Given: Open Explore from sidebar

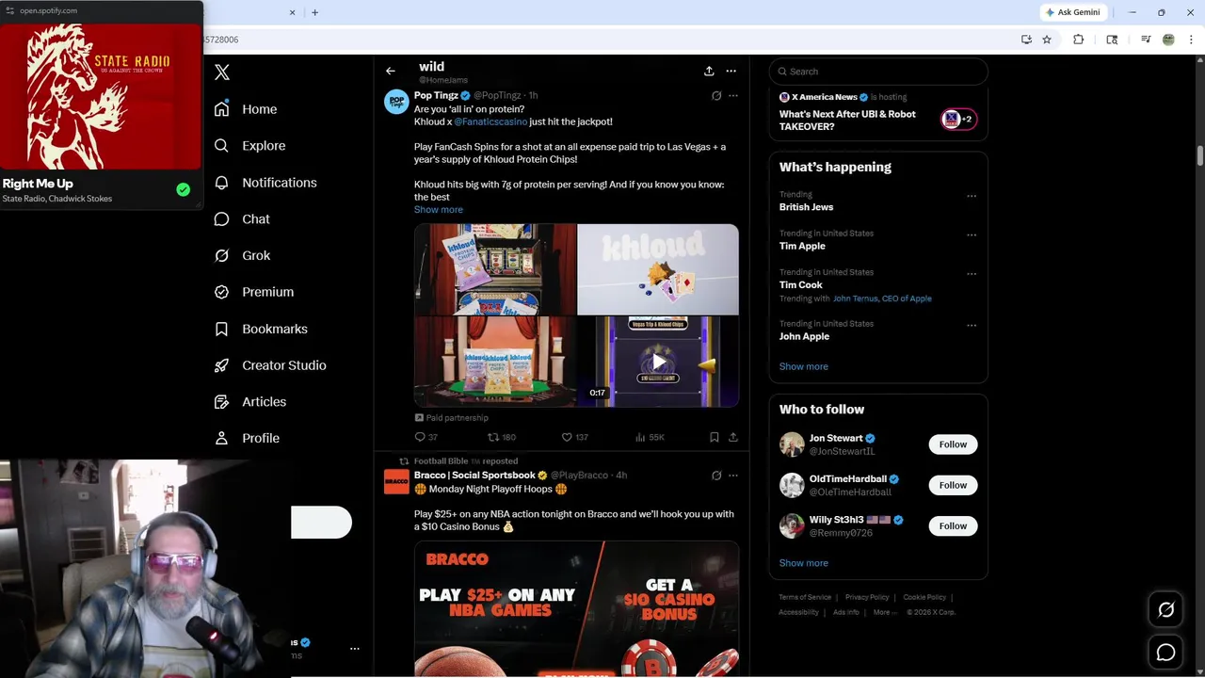Looking at the screenshot, I should pyautogui.click(x=249, y=146).
